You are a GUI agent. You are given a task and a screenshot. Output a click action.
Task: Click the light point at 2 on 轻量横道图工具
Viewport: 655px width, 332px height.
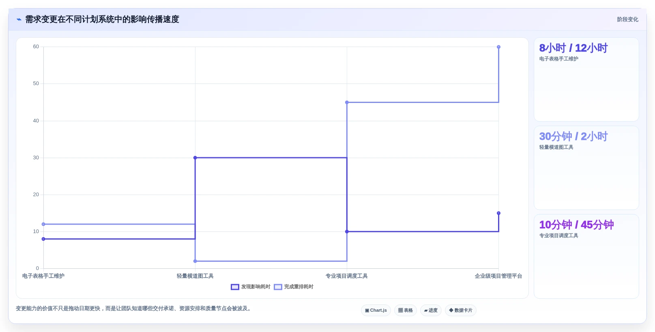[195, 261]
